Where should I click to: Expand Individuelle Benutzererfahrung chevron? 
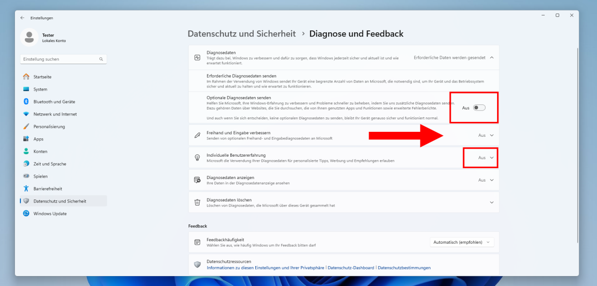[x=492, y=158]
